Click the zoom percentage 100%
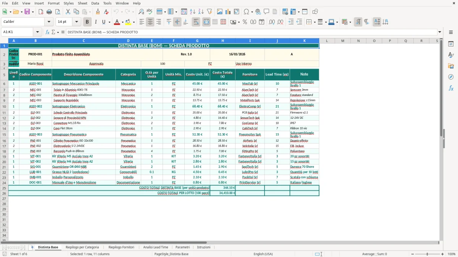Image resolution: width=458 pixels, height=257 pixels. (452, 254)
